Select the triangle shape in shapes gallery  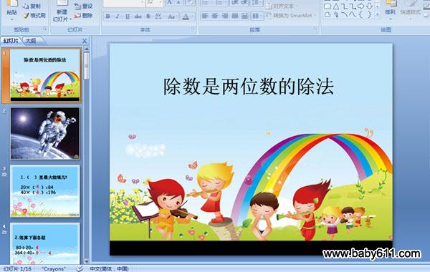(336, 6)
